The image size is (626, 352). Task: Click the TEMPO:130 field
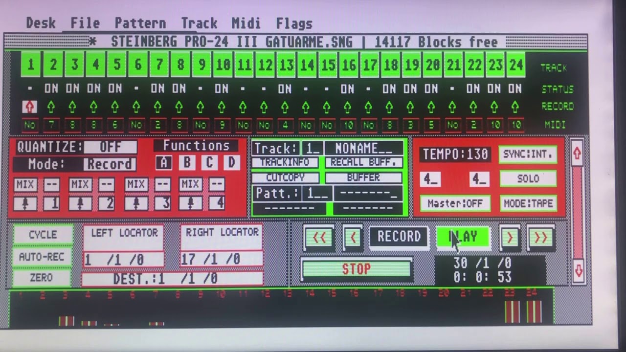(x=456, y=154)
